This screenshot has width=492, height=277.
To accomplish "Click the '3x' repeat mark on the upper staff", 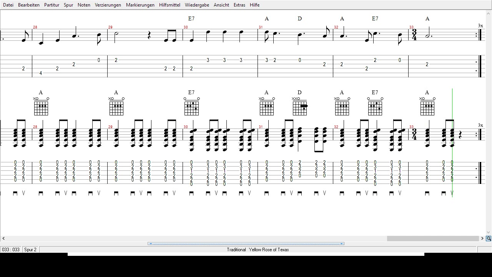I will [480, 26].
